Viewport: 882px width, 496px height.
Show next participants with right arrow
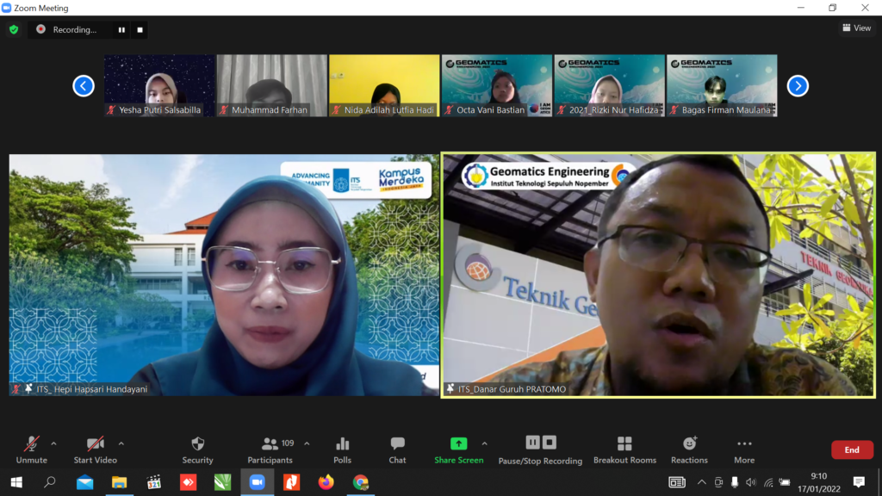[798, 85]
